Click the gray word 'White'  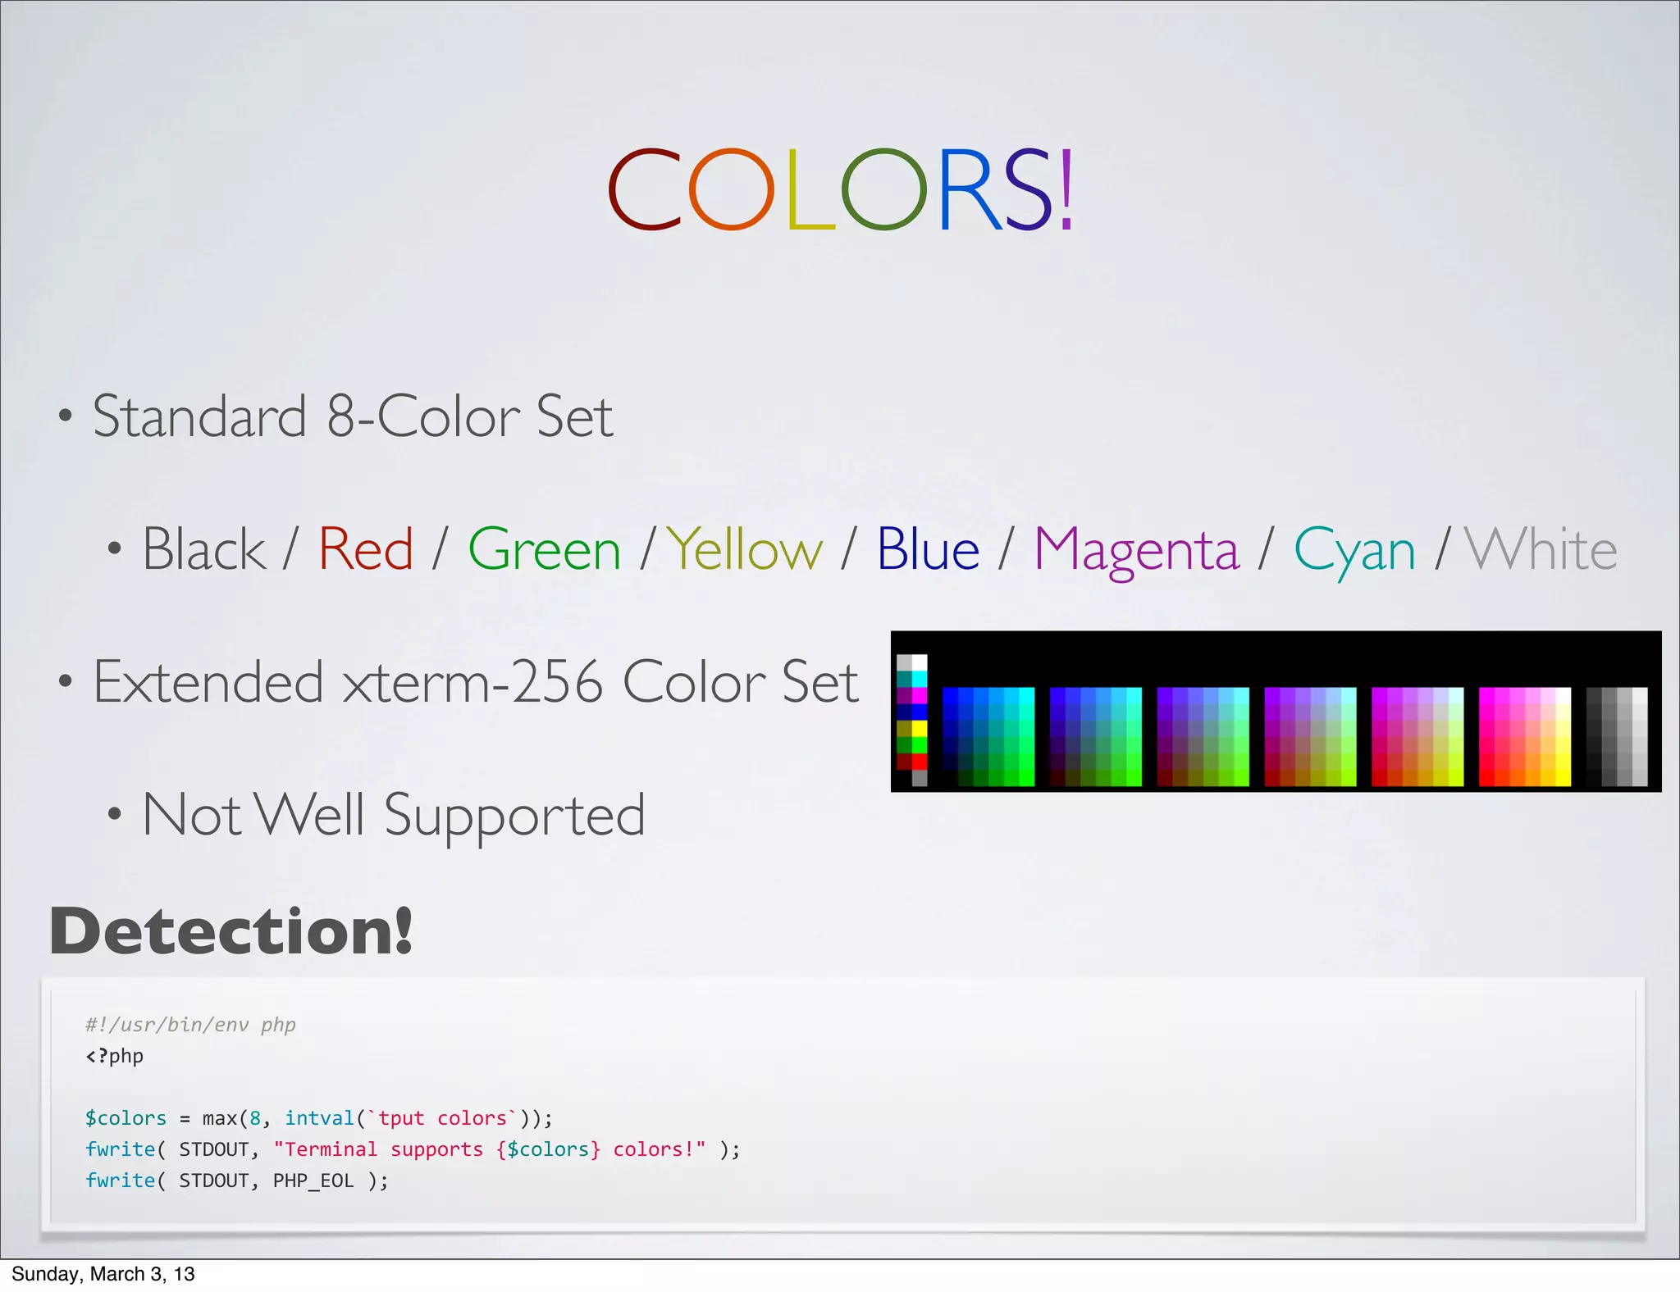(x=1541, y=549)
